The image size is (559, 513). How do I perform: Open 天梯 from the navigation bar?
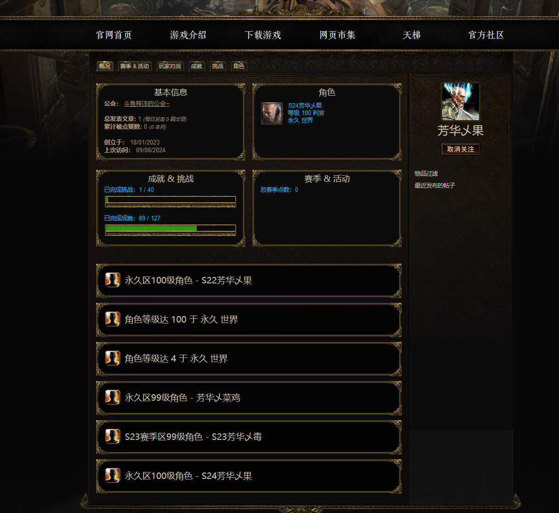click(412, 35)
